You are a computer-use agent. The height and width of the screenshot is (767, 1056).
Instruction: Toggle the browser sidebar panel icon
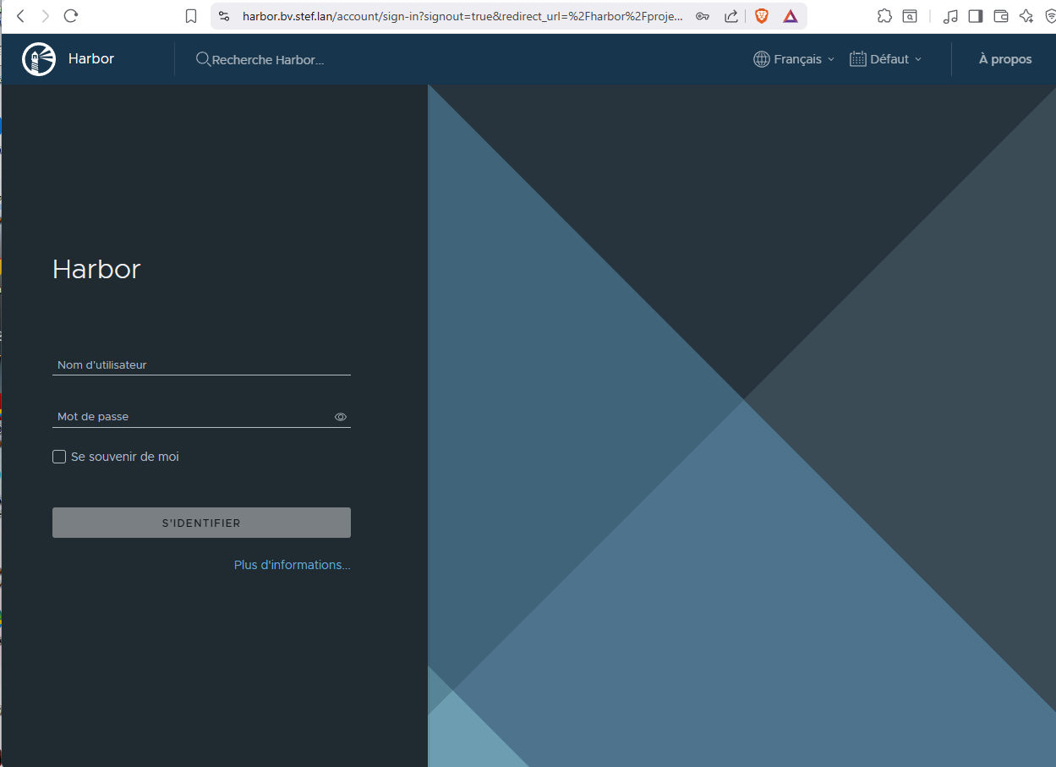(x=976, y=16)
